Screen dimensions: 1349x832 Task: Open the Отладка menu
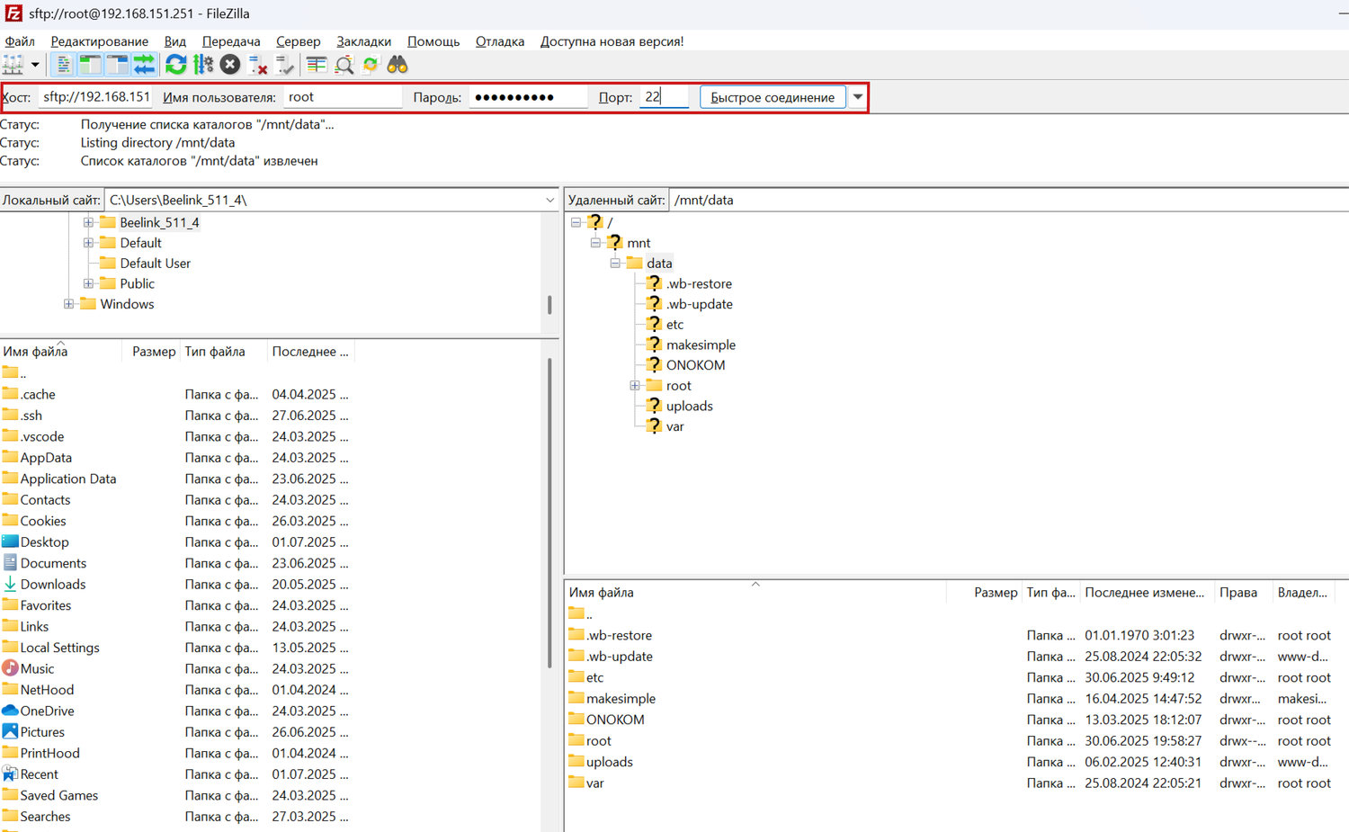click(500, 41)
